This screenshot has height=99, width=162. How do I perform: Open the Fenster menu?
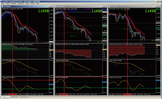[33, 4]
